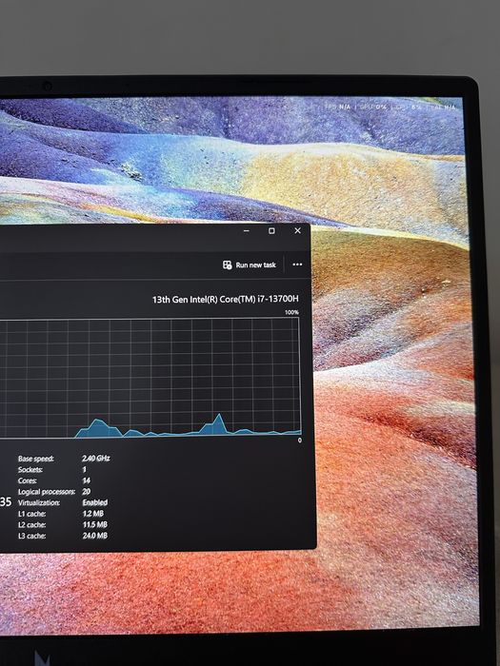Screen dimensions: 500x666
Task: Click the 'Cores:' label
Action: pos(28,480)
